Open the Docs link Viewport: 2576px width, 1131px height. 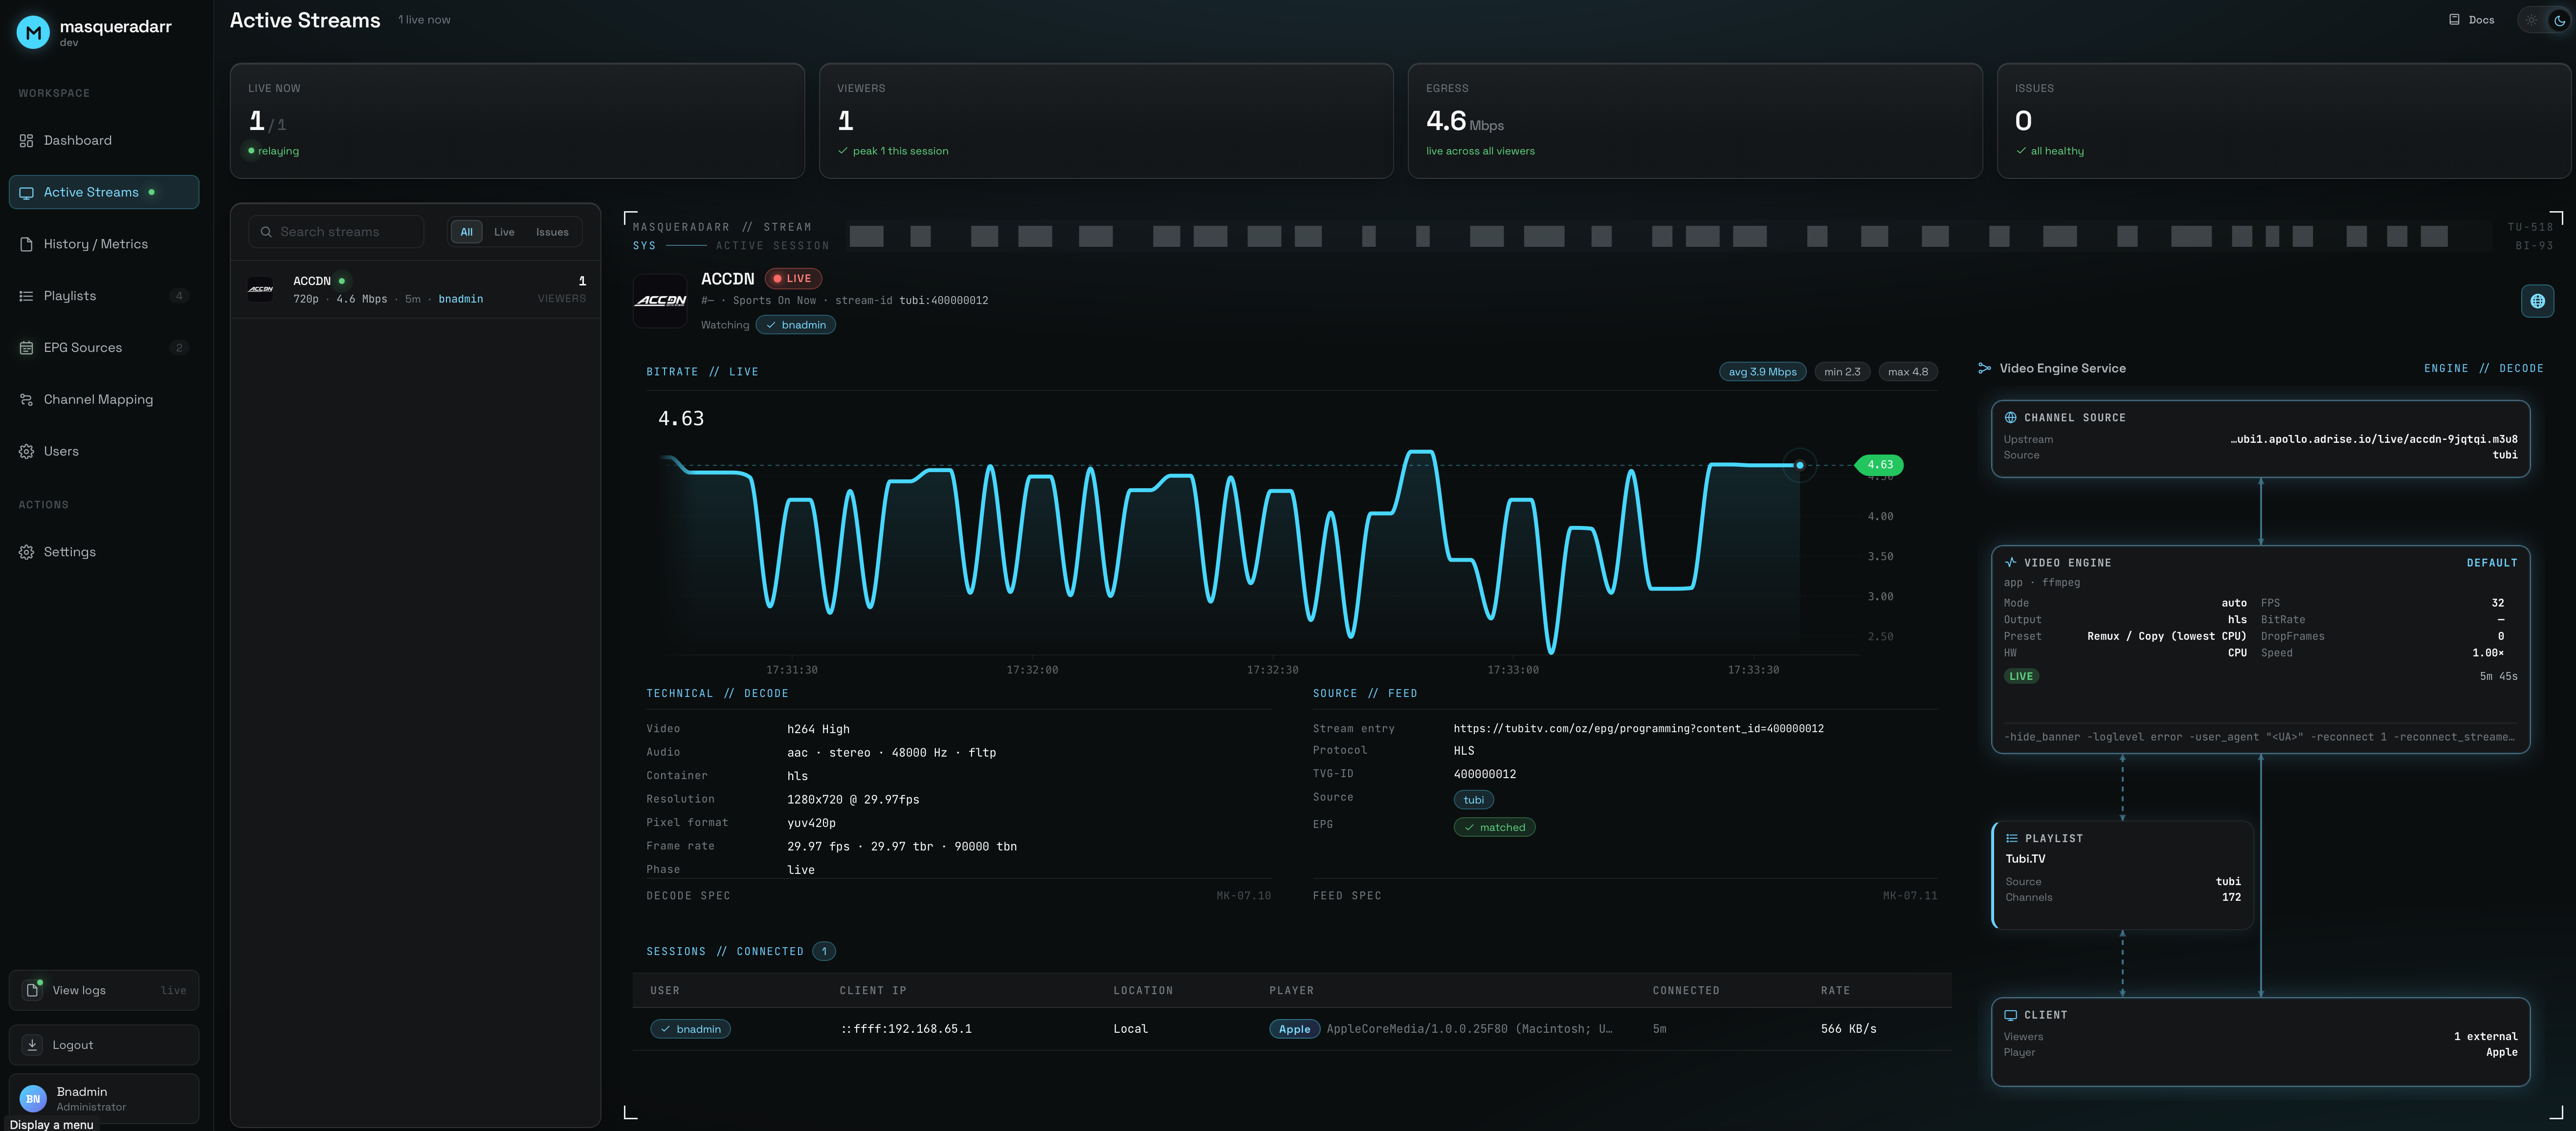tap(2471, 20)
